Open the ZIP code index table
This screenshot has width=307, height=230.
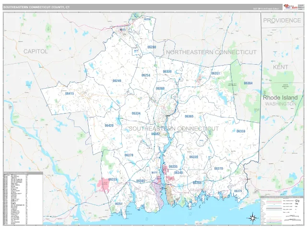click(23, 198)
